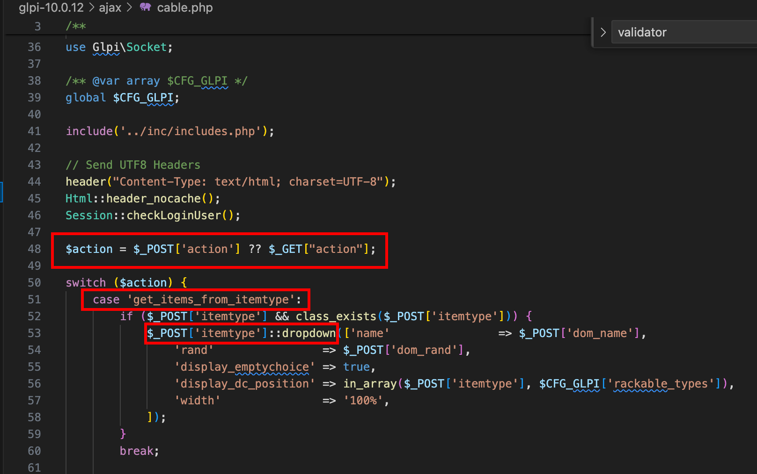The width and height of the screenshot is (757, 474).
Task: Click line number 53 in the gutter
Action: tap(34, 333)
